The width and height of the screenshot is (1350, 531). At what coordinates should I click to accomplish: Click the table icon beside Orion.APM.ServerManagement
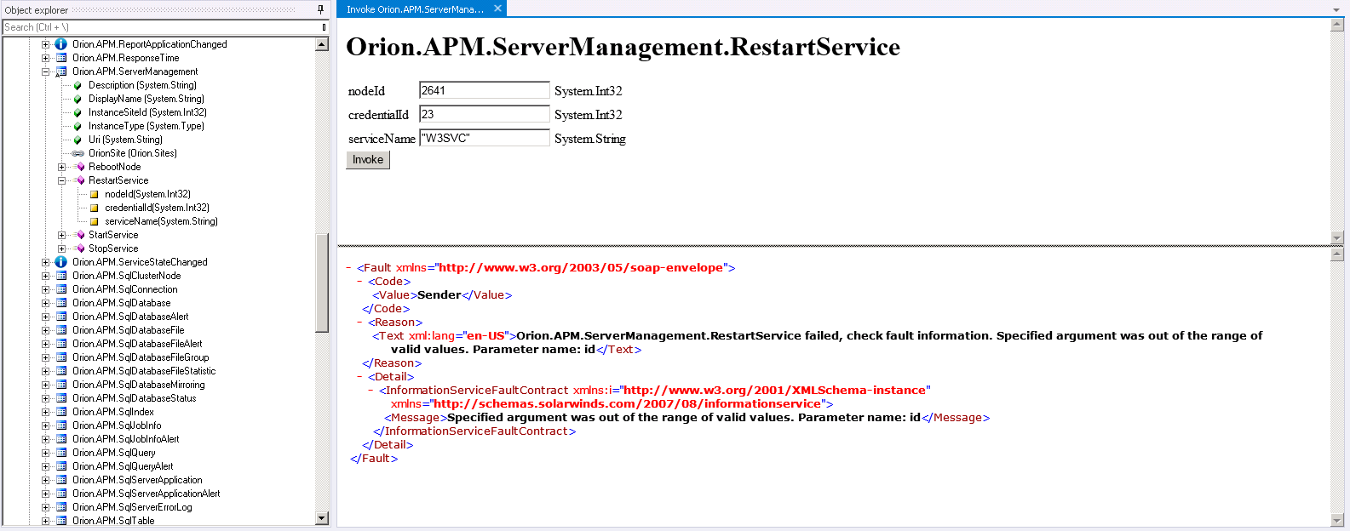(61, 71)
